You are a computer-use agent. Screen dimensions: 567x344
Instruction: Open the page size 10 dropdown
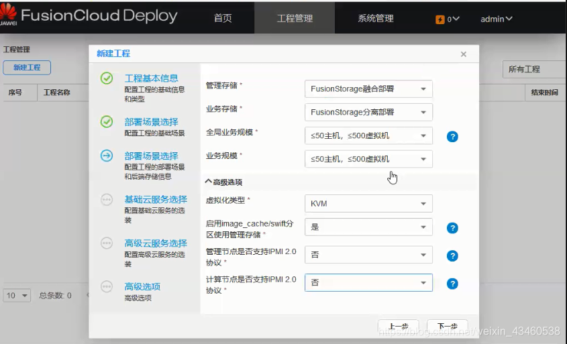(x=17, y=296)
